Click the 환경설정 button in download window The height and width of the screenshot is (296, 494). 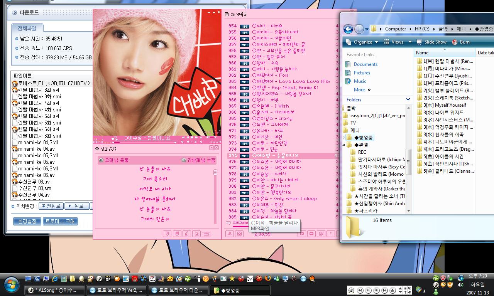pos(27,221)
